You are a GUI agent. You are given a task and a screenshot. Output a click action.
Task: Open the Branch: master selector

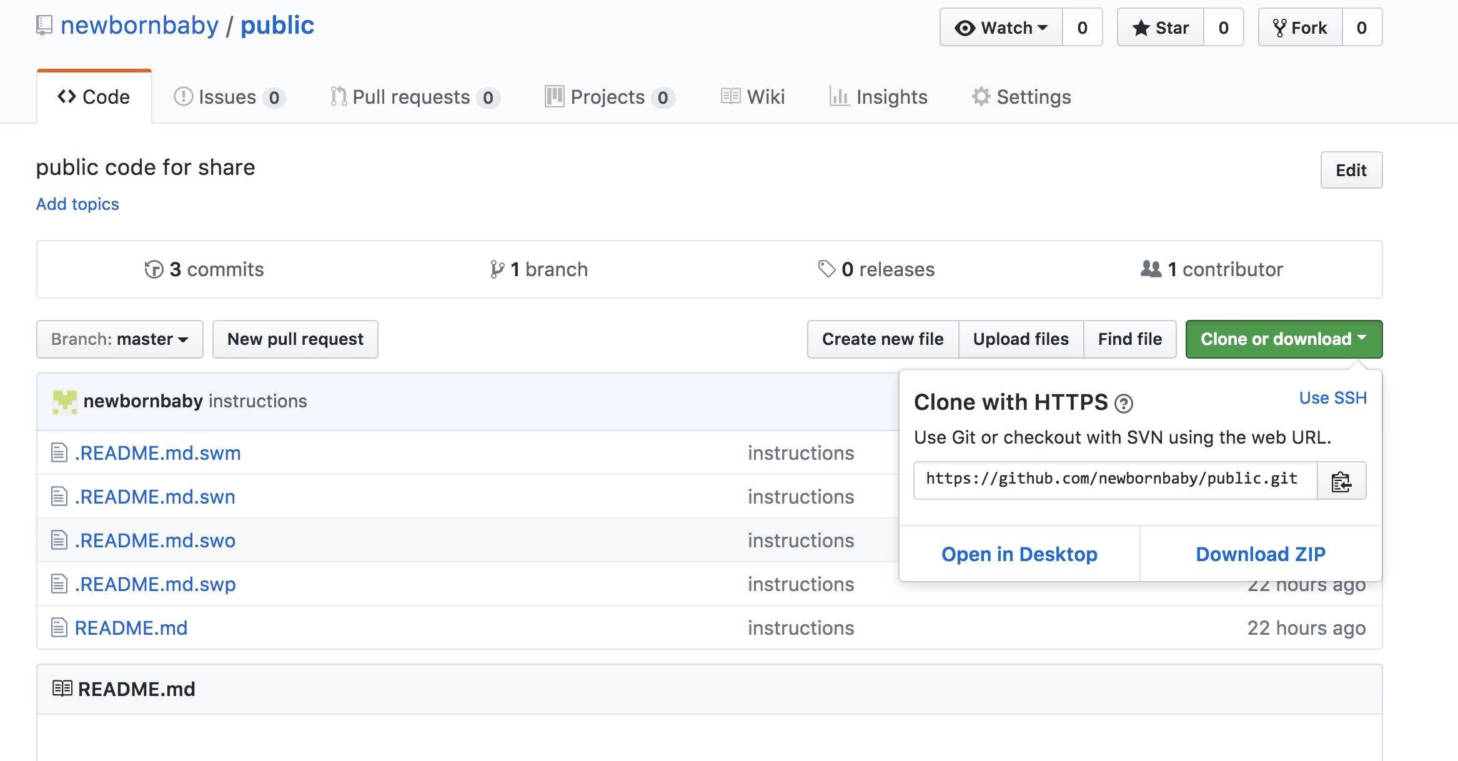coord(120,339)
